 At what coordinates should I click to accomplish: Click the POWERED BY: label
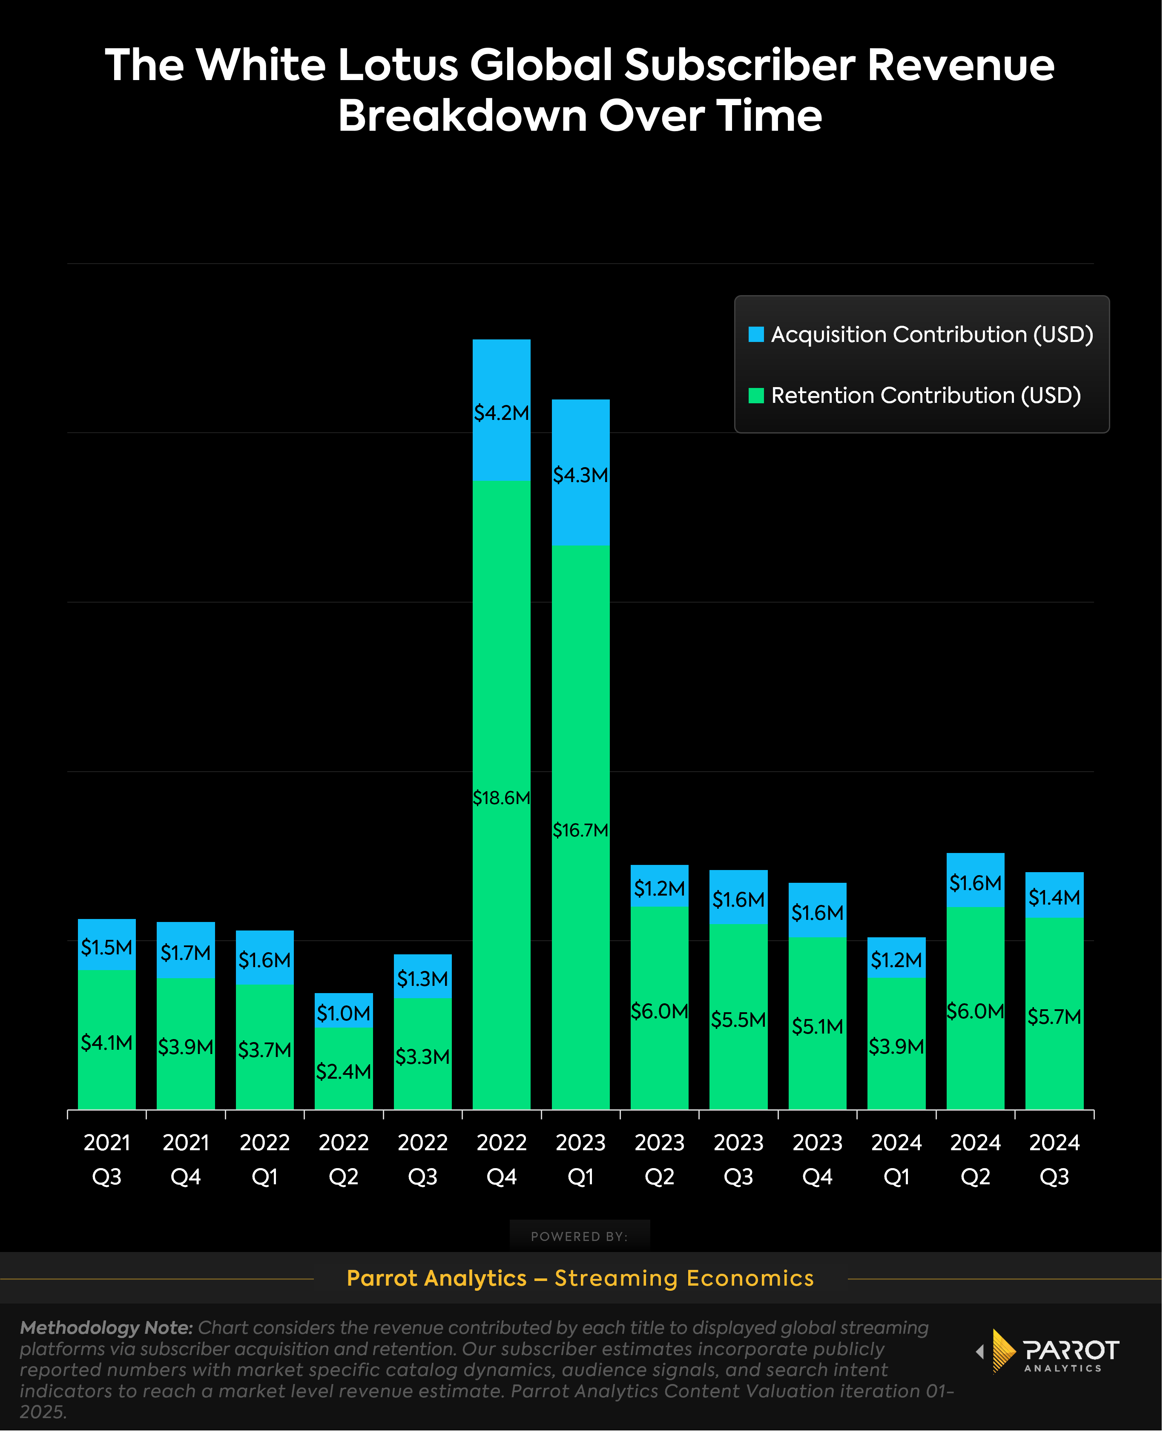[580, 1237]
